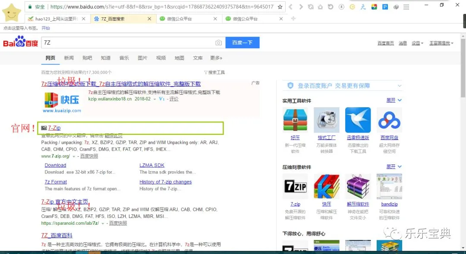Image resolution: width=466 pixels, height=254 pixels.
Task: Click the browser forward arrow
Action: [301, 6]
